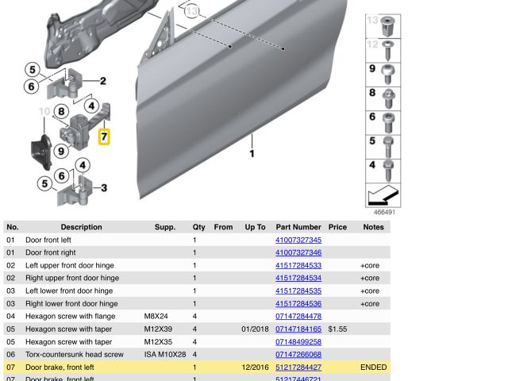Open part number 41007327345 link

pos(298,240)
